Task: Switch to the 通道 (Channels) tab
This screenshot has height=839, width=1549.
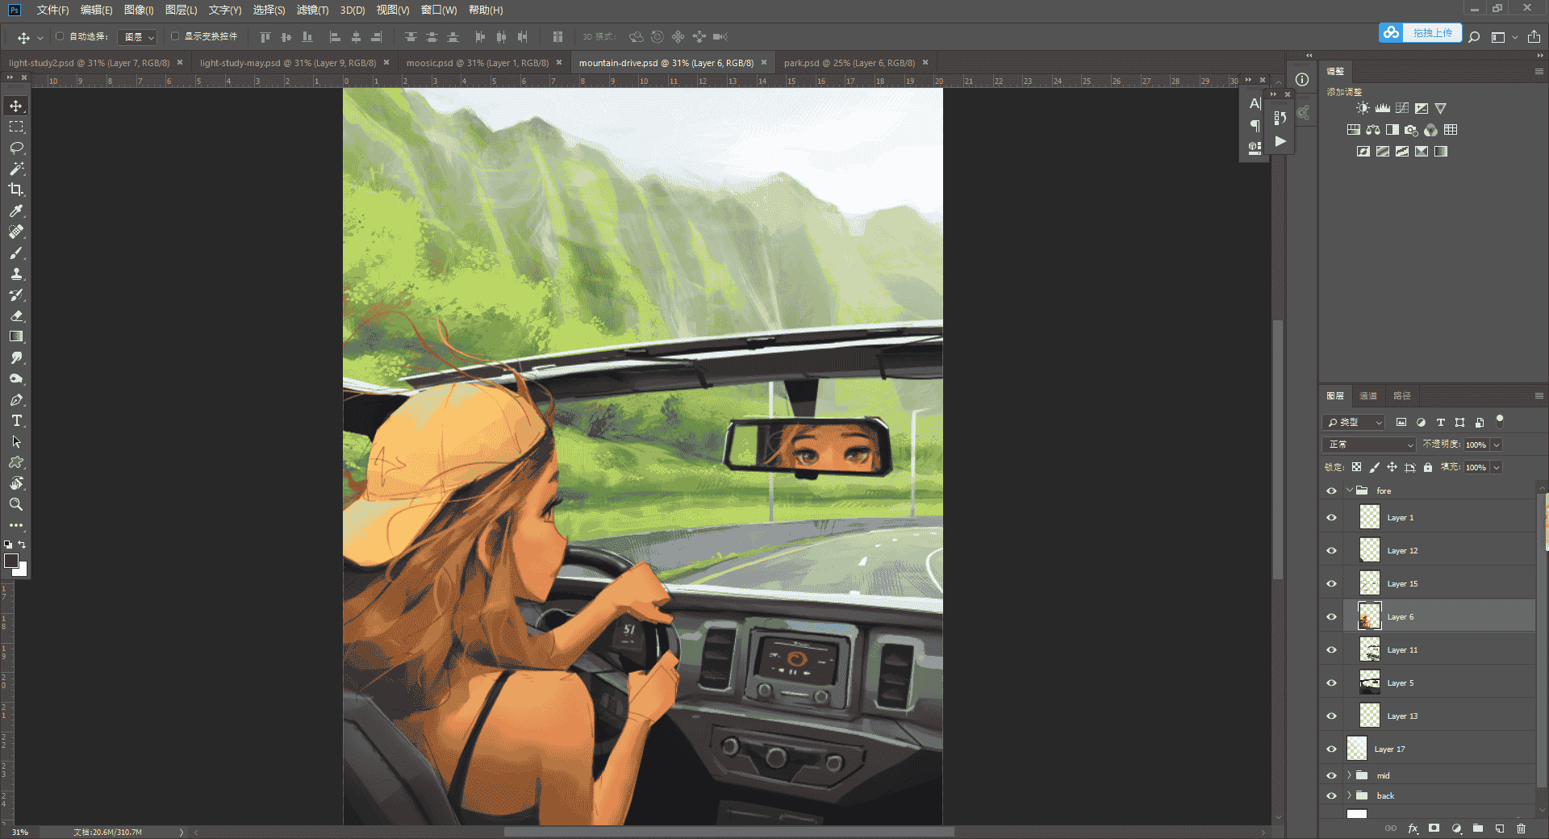Action: tap(1368, 395)
